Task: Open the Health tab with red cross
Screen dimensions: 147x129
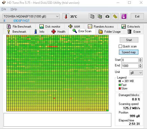Action: click(x=58, y=31)
